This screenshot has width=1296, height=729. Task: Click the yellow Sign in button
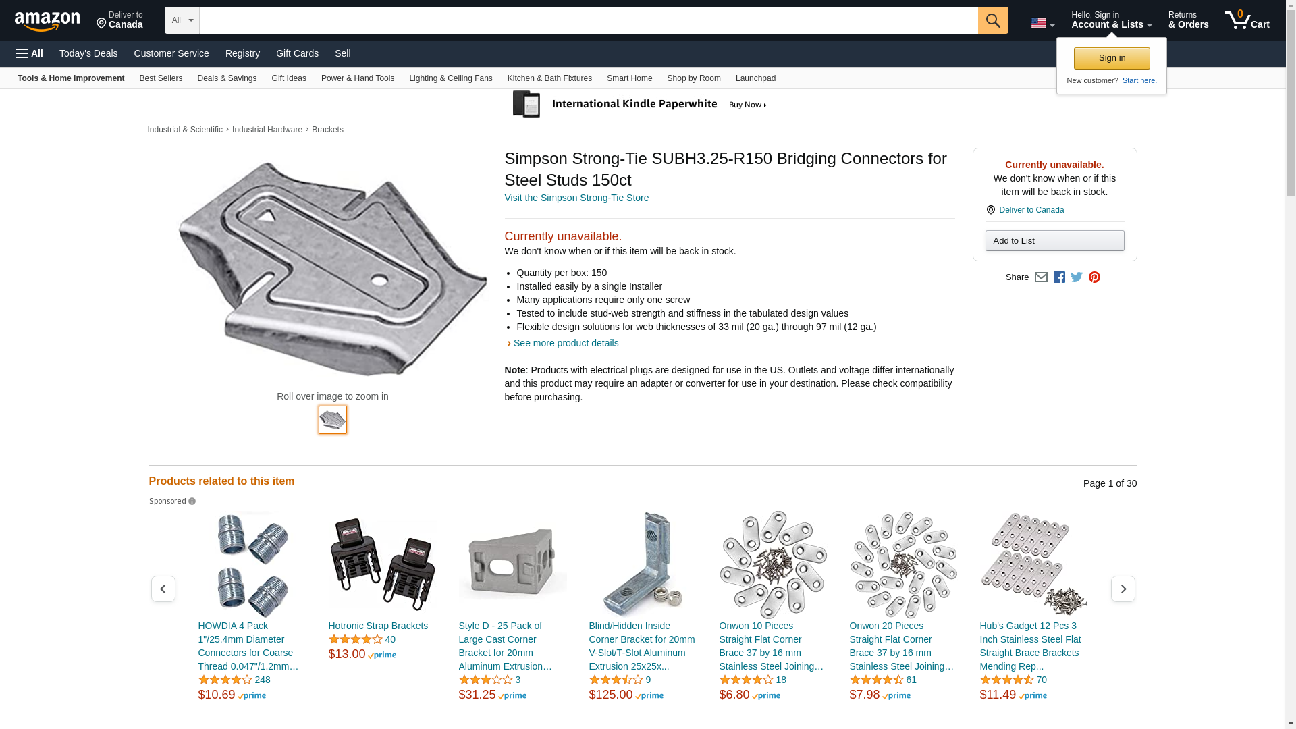pos(1112,58)
